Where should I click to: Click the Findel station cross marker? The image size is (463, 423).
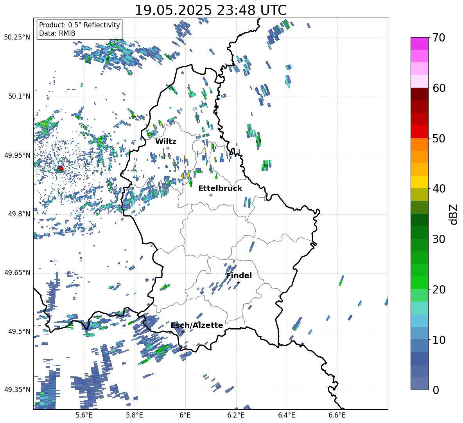tap(239, 283)
